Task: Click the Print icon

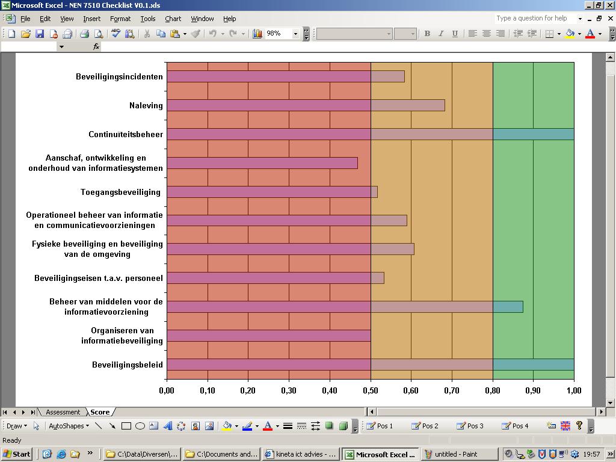Action: tap(84, 34)
